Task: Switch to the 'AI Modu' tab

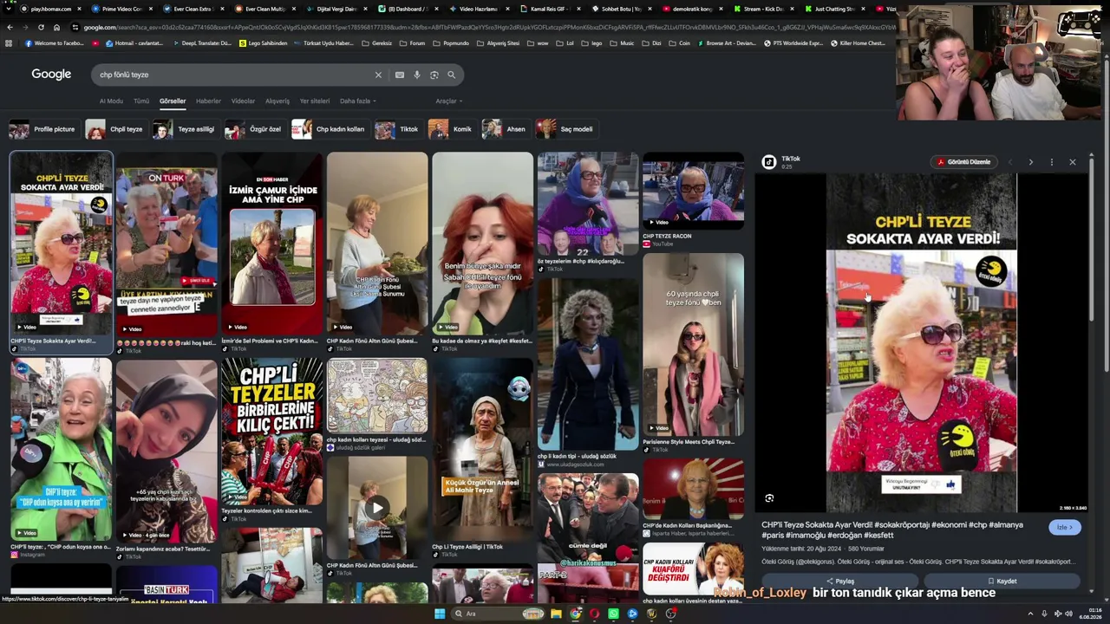Action: tap(111, 101)
